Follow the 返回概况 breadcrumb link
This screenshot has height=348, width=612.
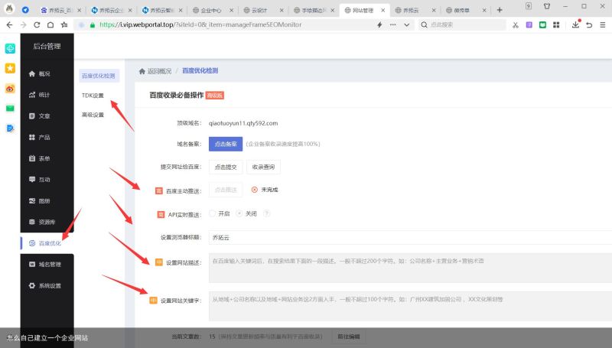pyautogui.click(x=159, y=71)
